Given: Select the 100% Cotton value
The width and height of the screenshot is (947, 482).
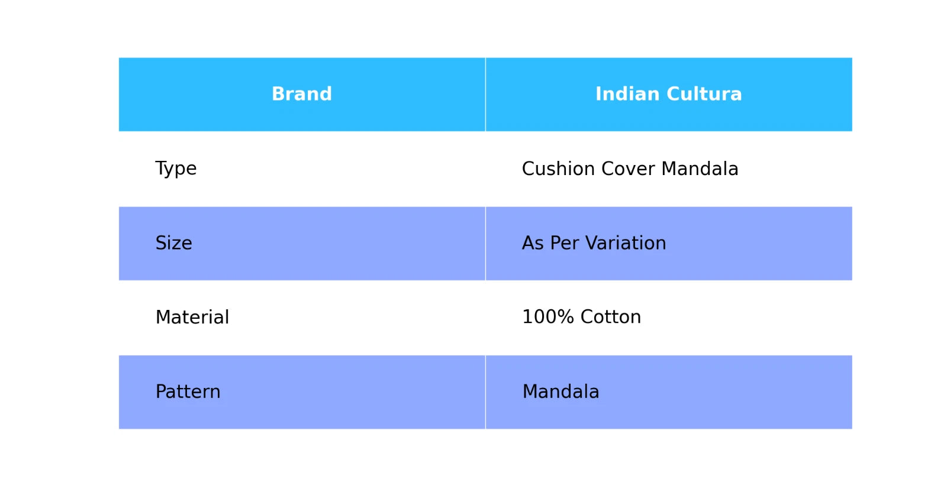Looking at the screenshot, I should (x=581, y=317).
